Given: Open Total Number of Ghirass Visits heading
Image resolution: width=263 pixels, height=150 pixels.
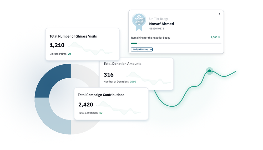Looking at the screenshot, I should [x=73, y=36].
